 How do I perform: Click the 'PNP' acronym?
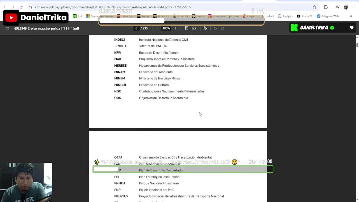click(x=117, y=190)
